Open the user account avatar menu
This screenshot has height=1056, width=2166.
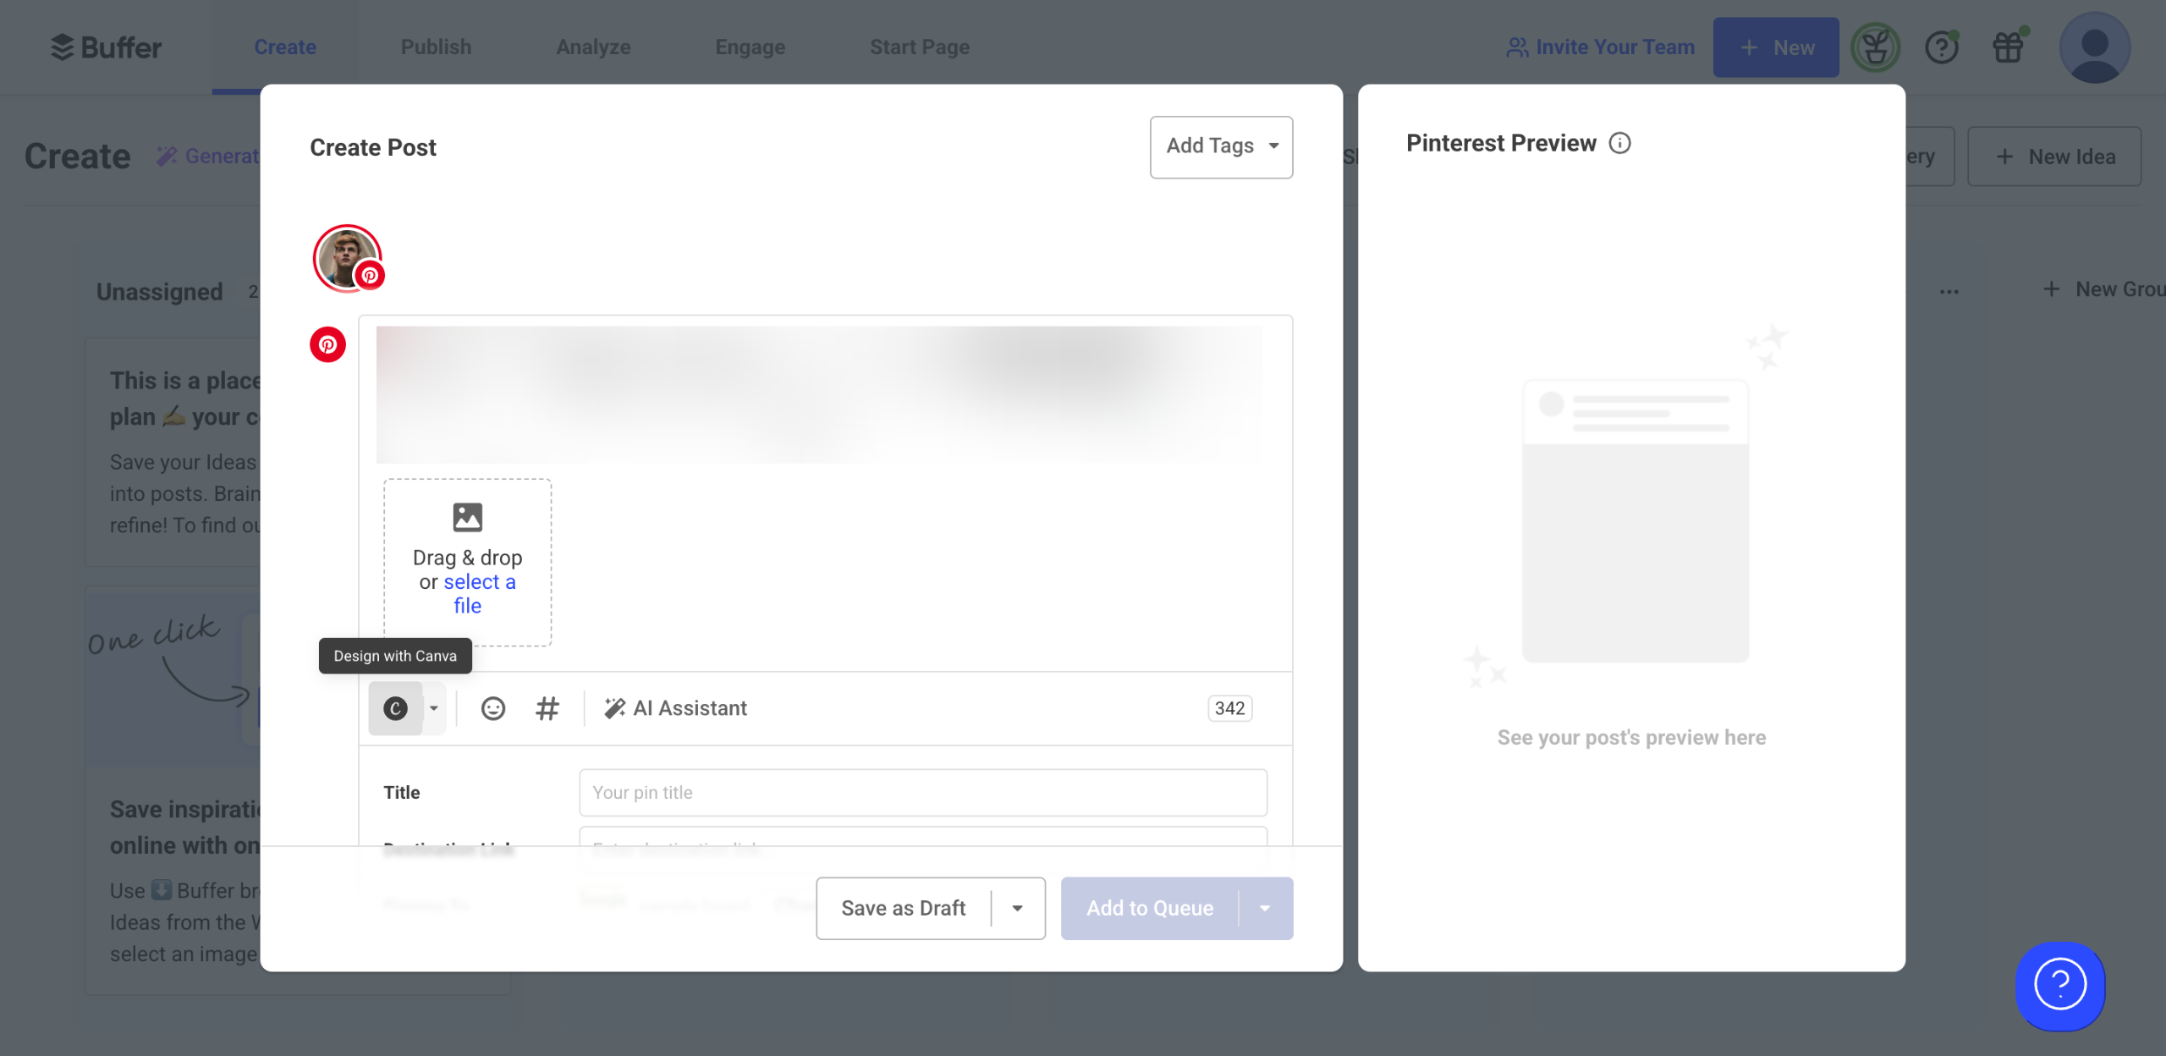2094,47
